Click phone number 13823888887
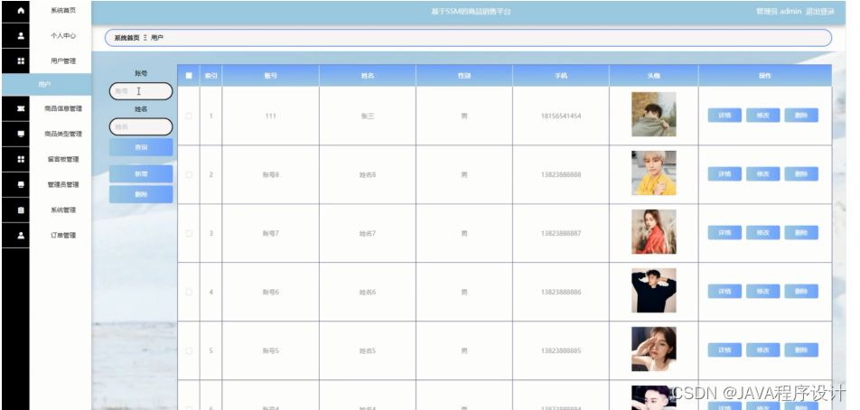This screenshot has width=860, height=410. point(560,234)
